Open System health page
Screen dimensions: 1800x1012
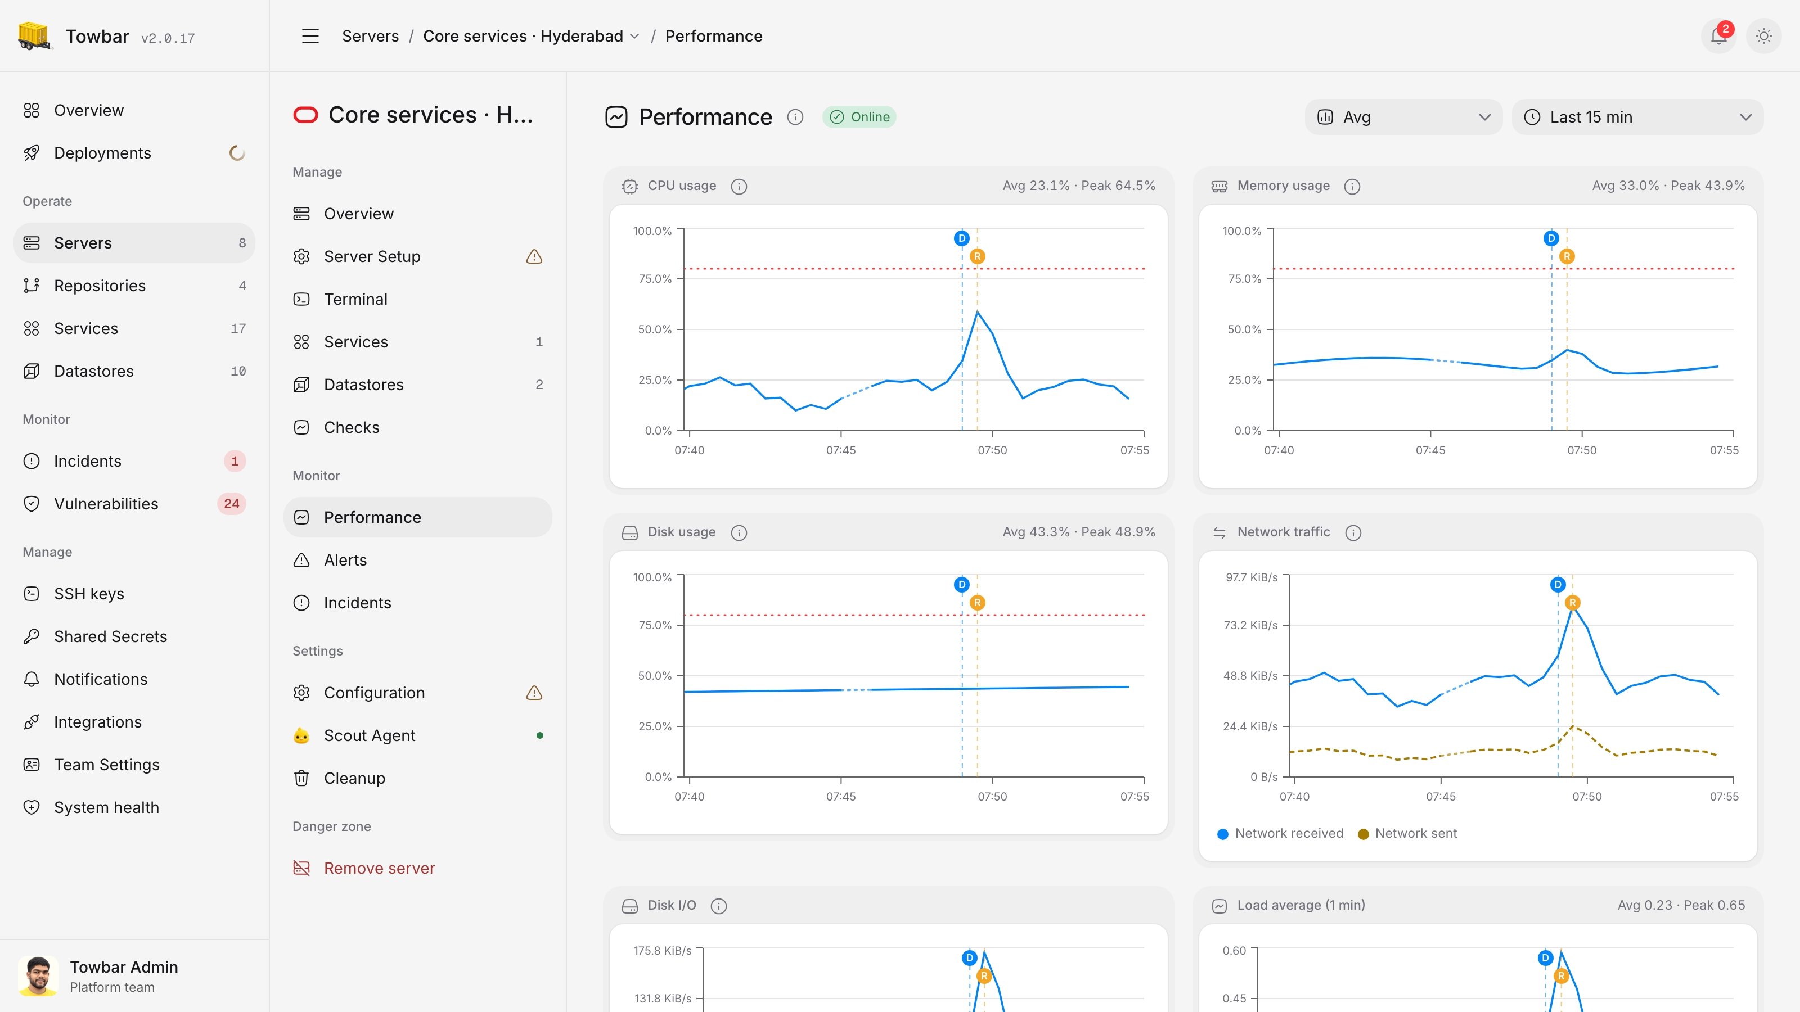pos(134,807)
